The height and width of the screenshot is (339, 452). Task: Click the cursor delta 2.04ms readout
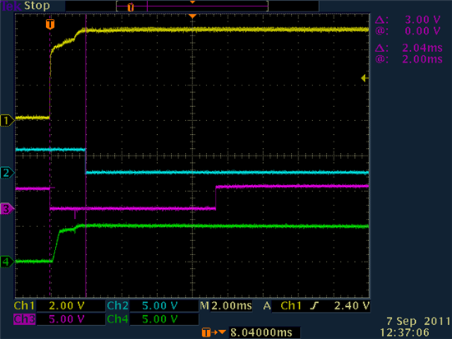tap(408, 48)
